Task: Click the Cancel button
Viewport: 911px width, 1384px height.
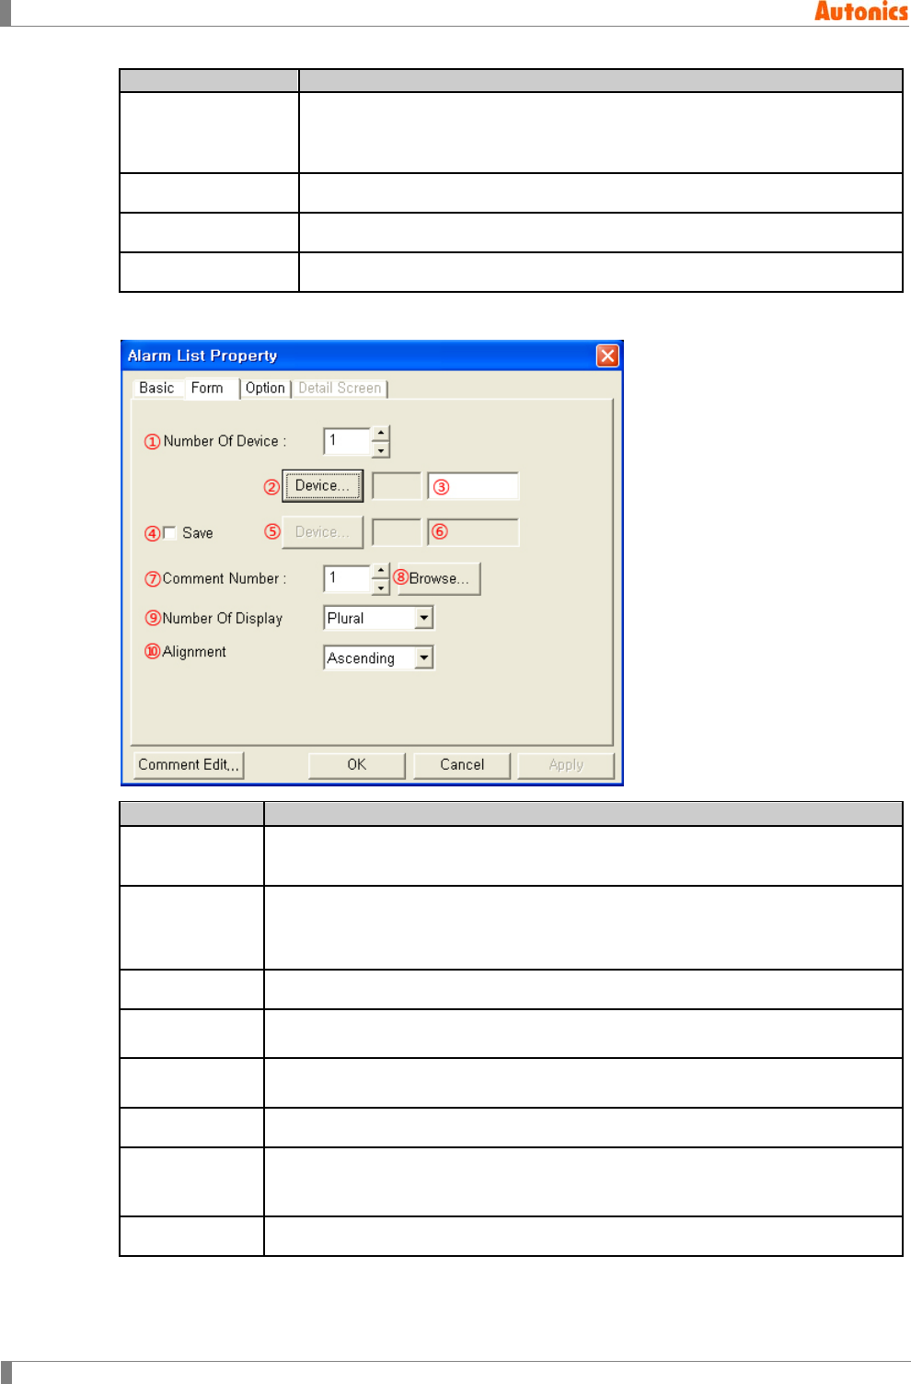Action: tap(462, 765)
